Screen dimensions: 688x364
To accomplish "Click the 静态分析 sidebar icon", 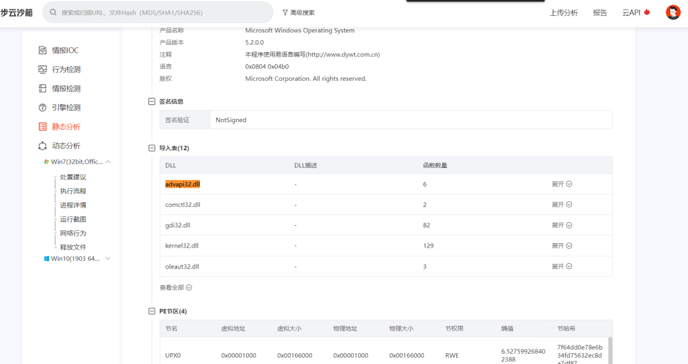I will (x=43, y=127).
